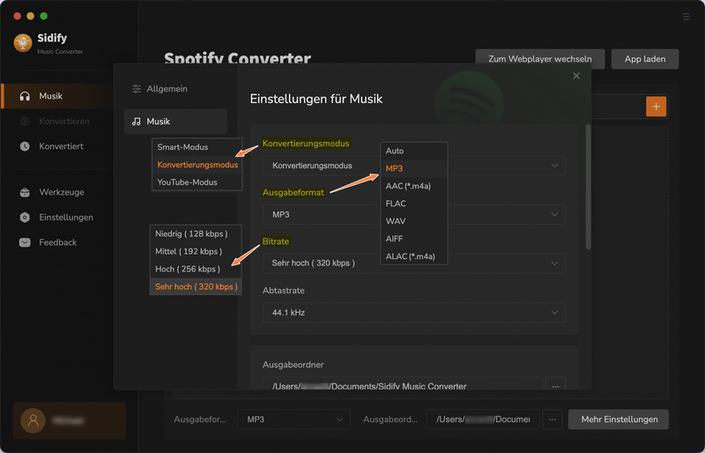
Task: Choose WAV format
Action: [x=413, y=221]
